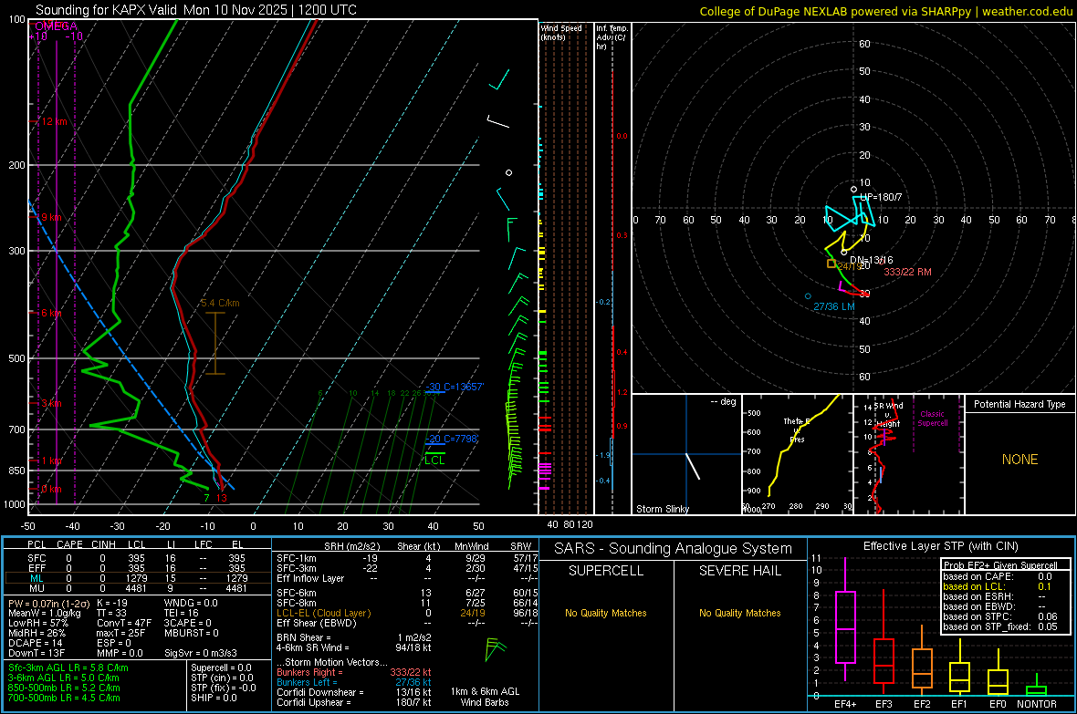Screen dimensions: 1077x714
Task: Click the 'Theta-E vs Pres' inset title
Action: click(797, 429)
